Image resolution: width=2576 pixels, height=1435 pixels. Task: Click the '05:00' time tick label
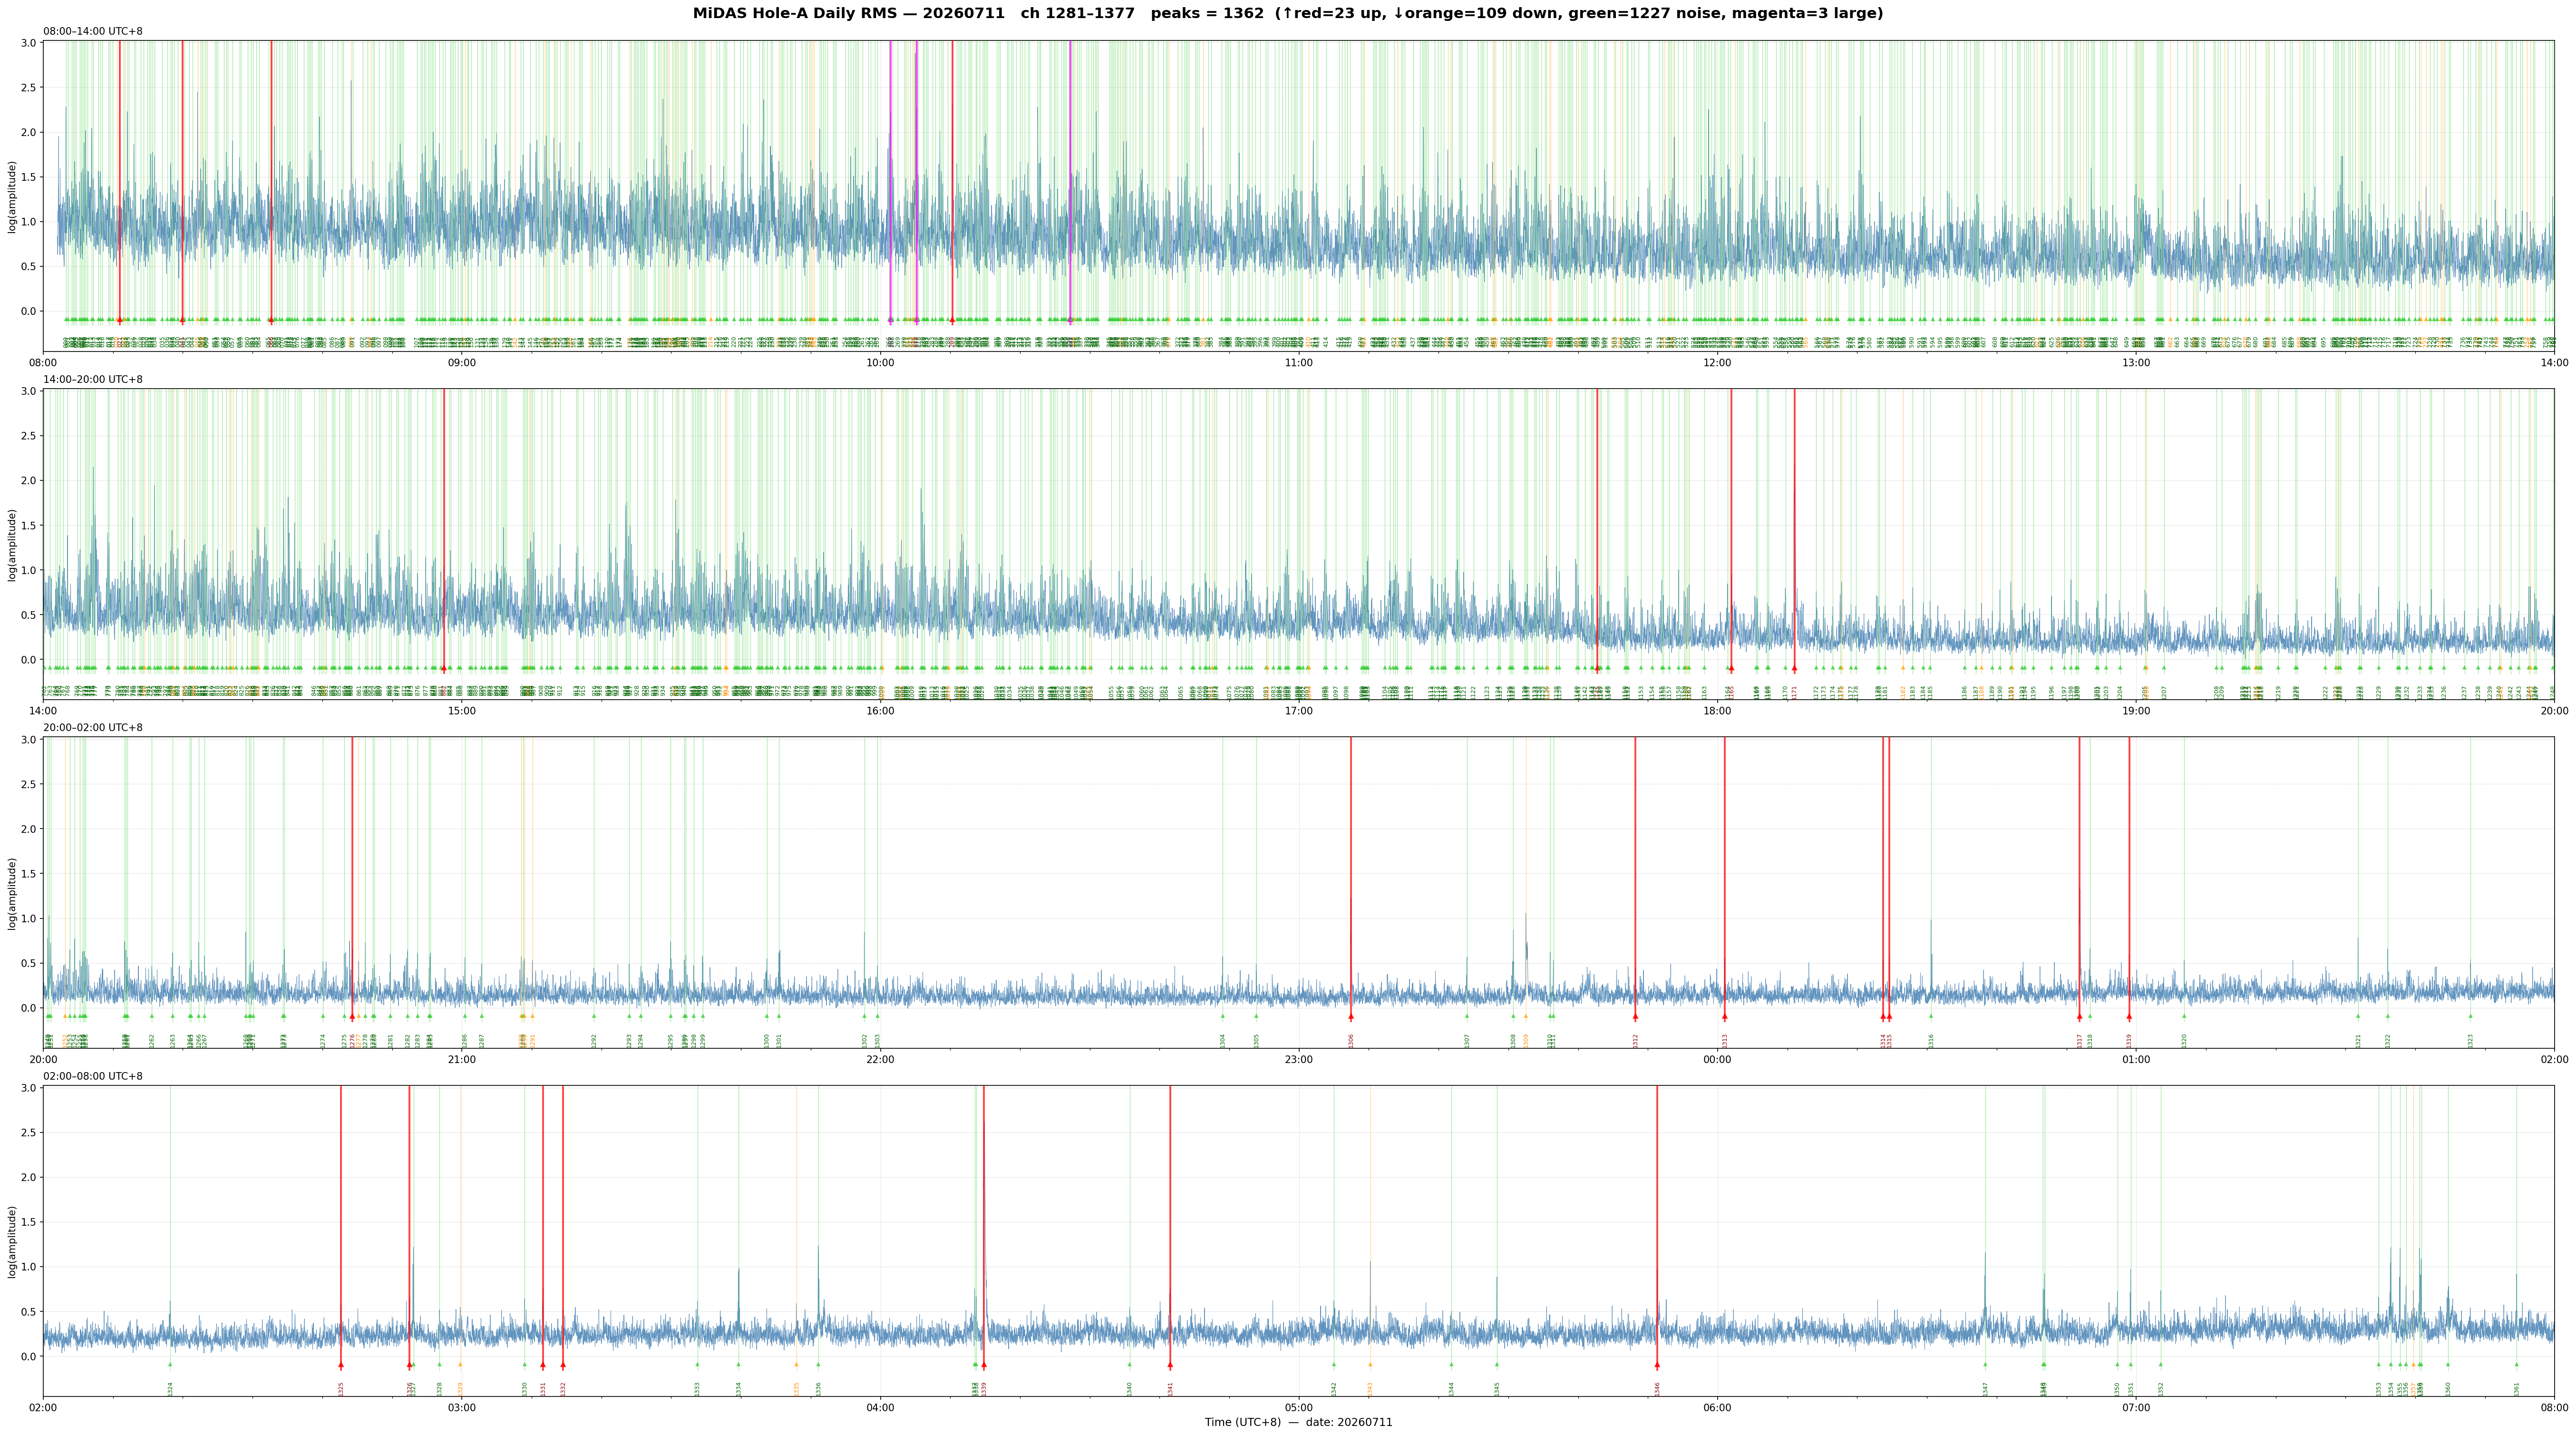click(1299, 1408)
